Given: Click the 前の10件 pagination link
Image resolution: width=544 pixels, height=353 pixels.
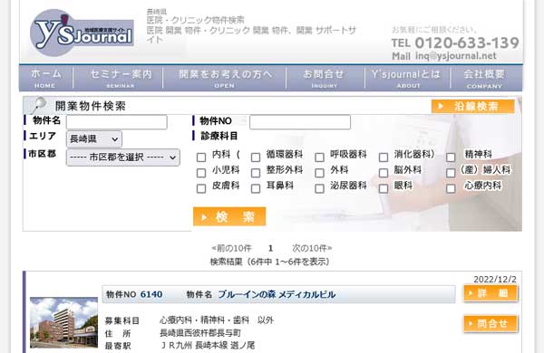Looking at the screenshot, I should [231, 248].
